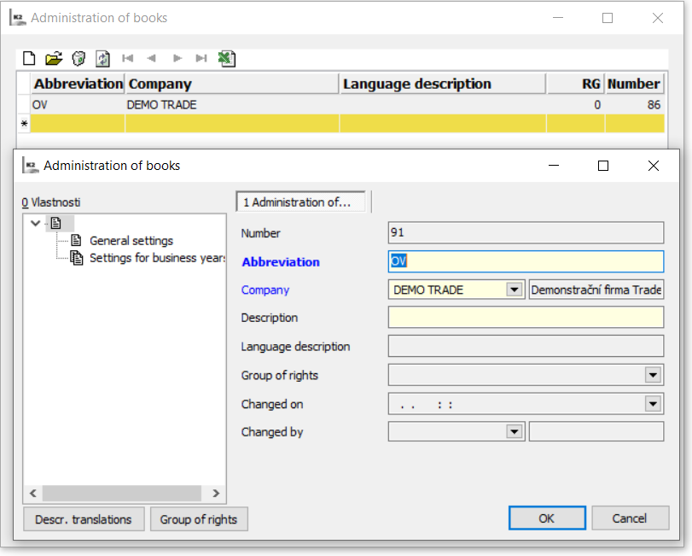
Task: Click the Open folder toolbar icon
Action: 54,58
